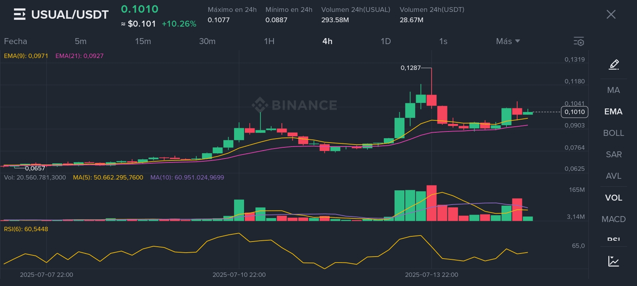Toggle the EMA indicator
The height and width of the screenshot is (286, 637).
tap(614, 112)
